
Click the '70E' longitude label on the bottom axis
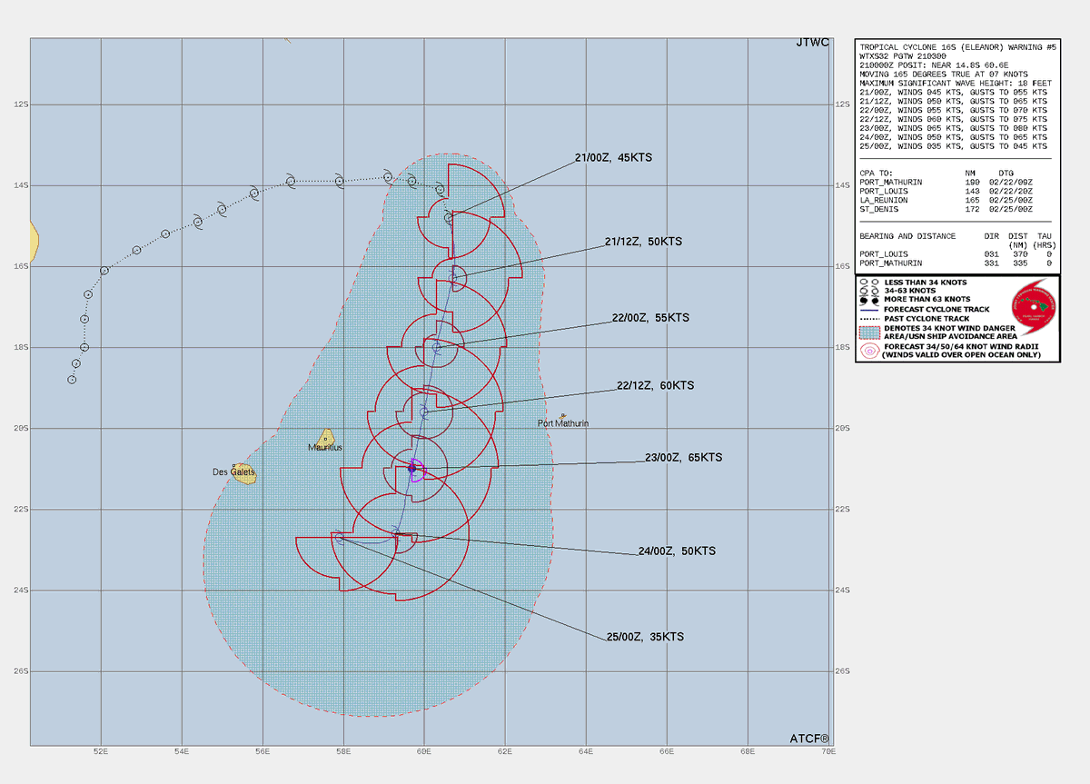tap(828, 752)
